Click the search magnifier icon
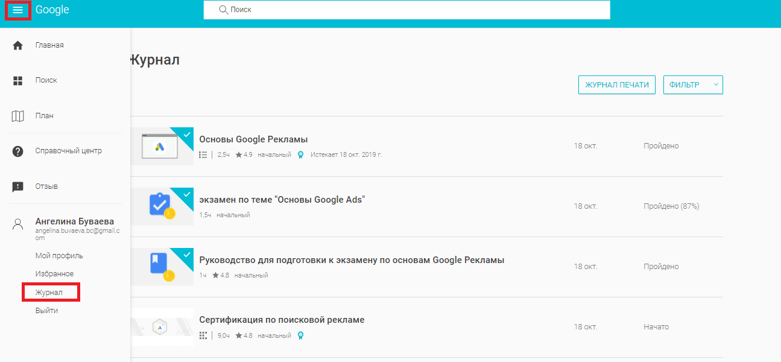 [223, 10]
